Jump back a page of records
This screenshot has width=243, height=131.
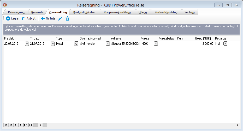coord(11,125)
